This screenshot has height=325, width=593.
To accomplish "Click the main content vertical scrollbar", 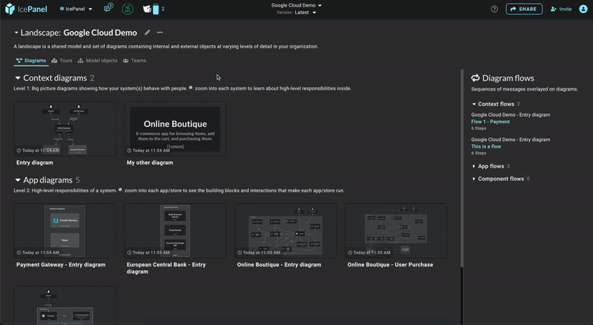I will (461, 168).
